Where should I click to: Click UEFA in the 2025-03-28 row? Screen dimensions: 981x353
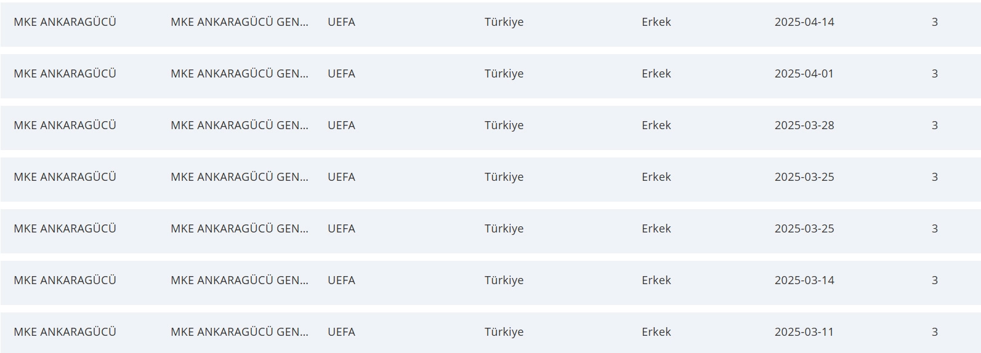pos(341,125)
